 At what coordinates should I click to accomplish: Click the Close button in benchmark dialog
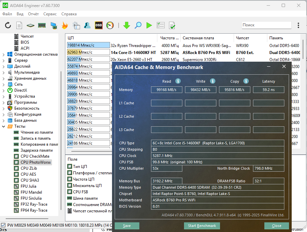click(276, 226)
